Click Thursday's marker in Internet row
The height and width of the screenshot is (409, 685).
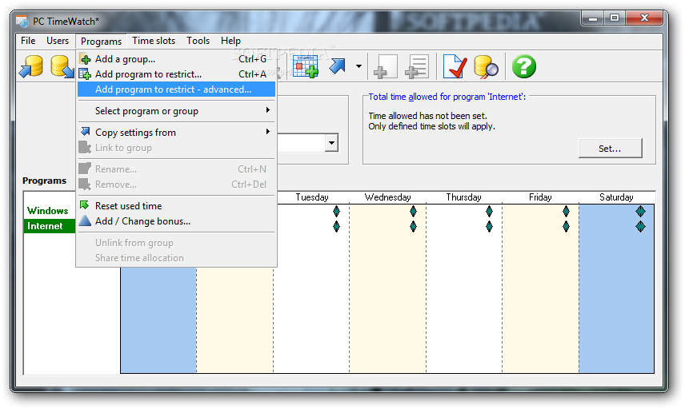click(x=489, y=226)
